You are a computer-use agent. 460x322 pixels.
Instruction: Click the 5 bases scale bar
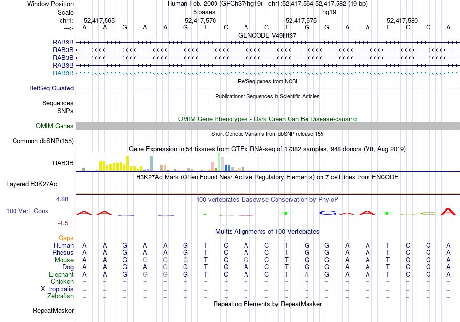click(x=267, y=12)
